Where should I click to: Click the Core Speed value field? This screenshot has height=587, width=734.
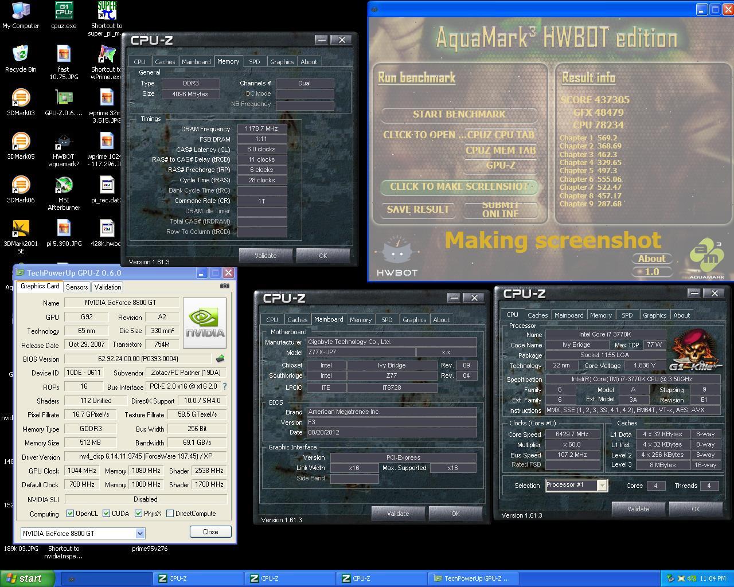[572, 435]
